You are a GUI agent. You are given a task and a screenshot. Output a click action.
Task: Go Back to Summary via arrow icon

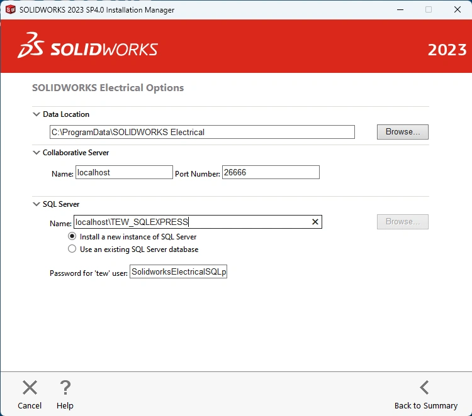424,387
